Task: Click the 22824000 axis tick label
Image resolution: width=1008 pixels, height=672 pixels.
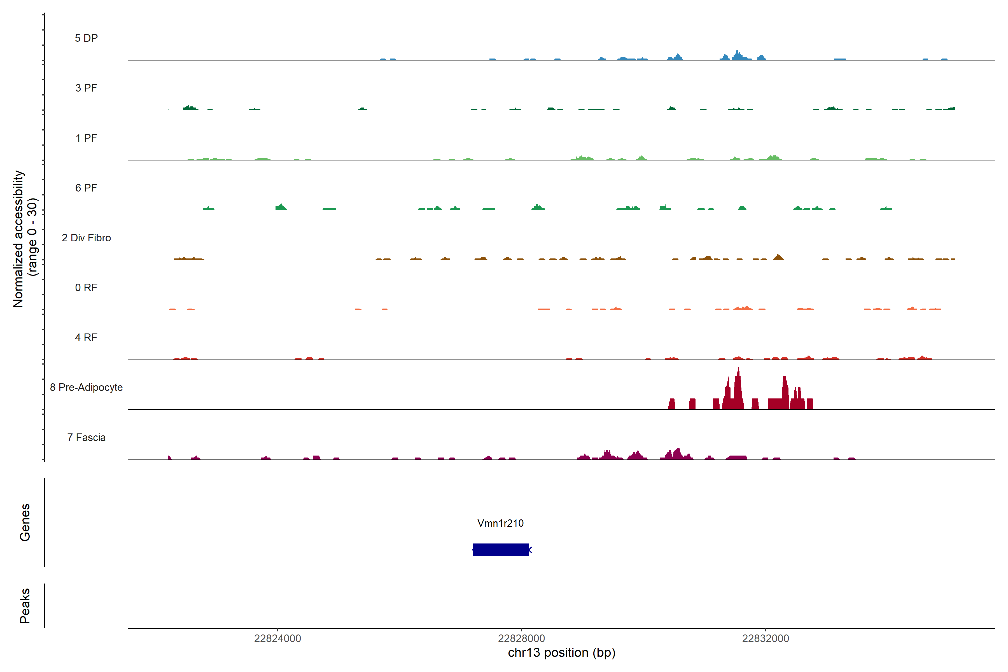Action: [x=277, y=638]
